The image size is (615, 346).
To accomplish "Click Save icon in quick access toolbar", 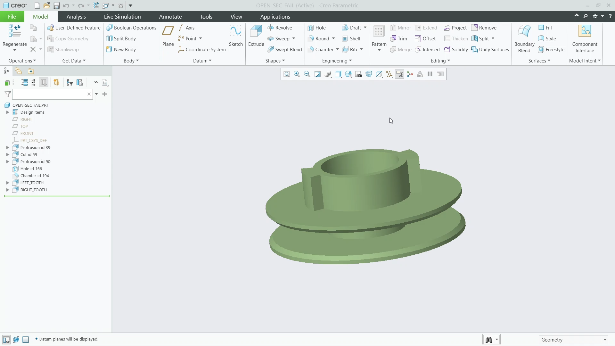I will pos(56,5).
